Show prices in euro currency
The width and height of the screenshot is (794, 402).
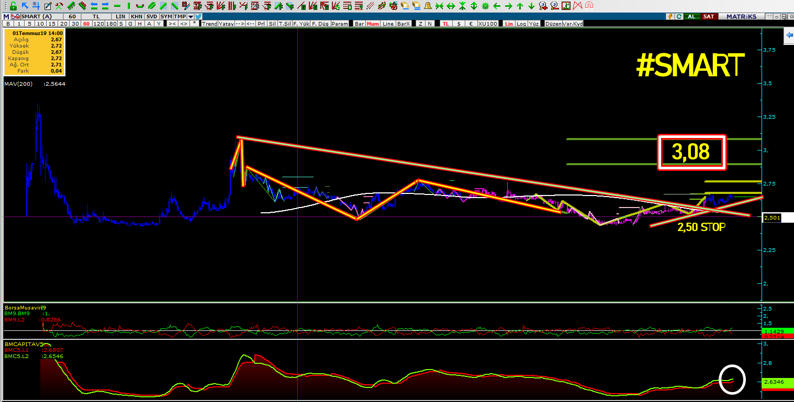(471, 24)
